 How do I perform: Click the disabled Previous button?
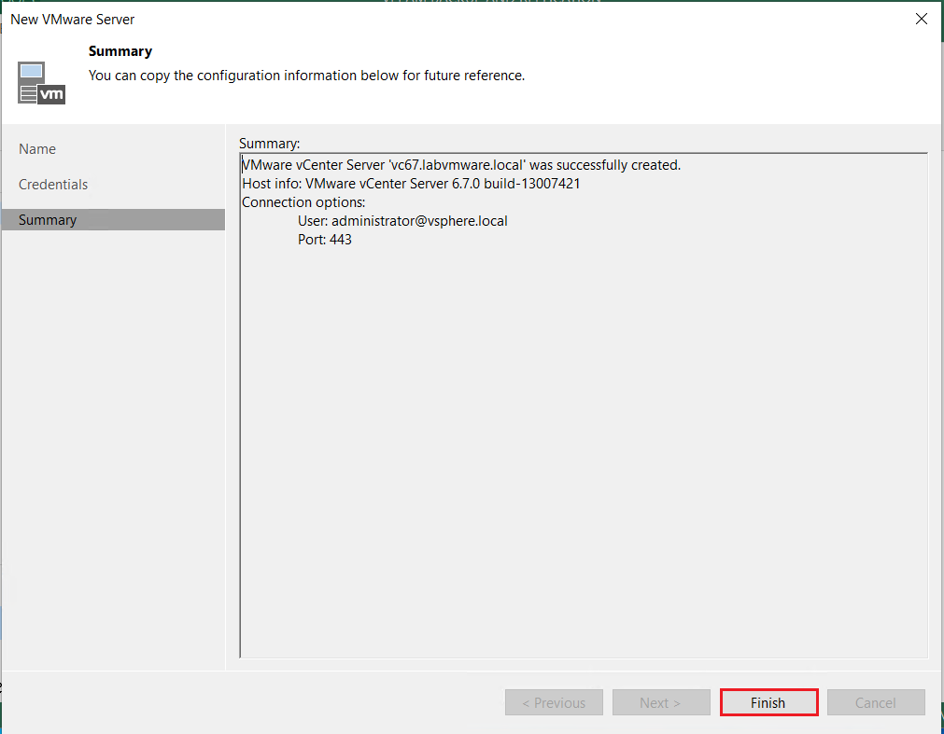coord(554,702)
